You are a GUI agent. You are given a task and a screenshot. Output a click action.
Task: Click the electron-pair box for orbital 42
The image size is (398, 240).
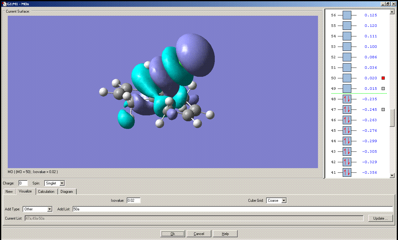347,162
